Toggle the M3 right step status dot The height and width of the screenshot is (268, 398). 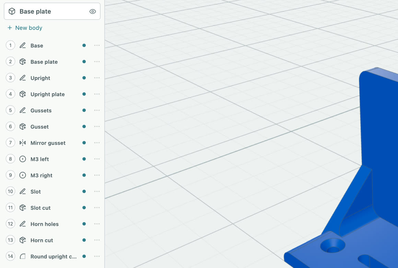pos(84,175)
